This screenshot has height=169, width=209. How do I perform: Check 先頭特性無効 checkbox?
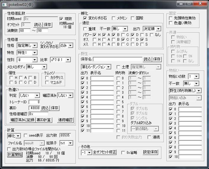pos(171,18)
